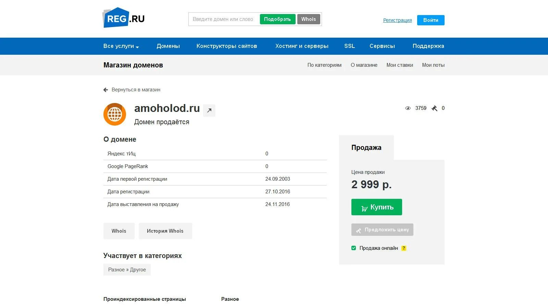Click the auction hammer bids icon
This screenshot has width=548, height=308.
click(434, 108)
